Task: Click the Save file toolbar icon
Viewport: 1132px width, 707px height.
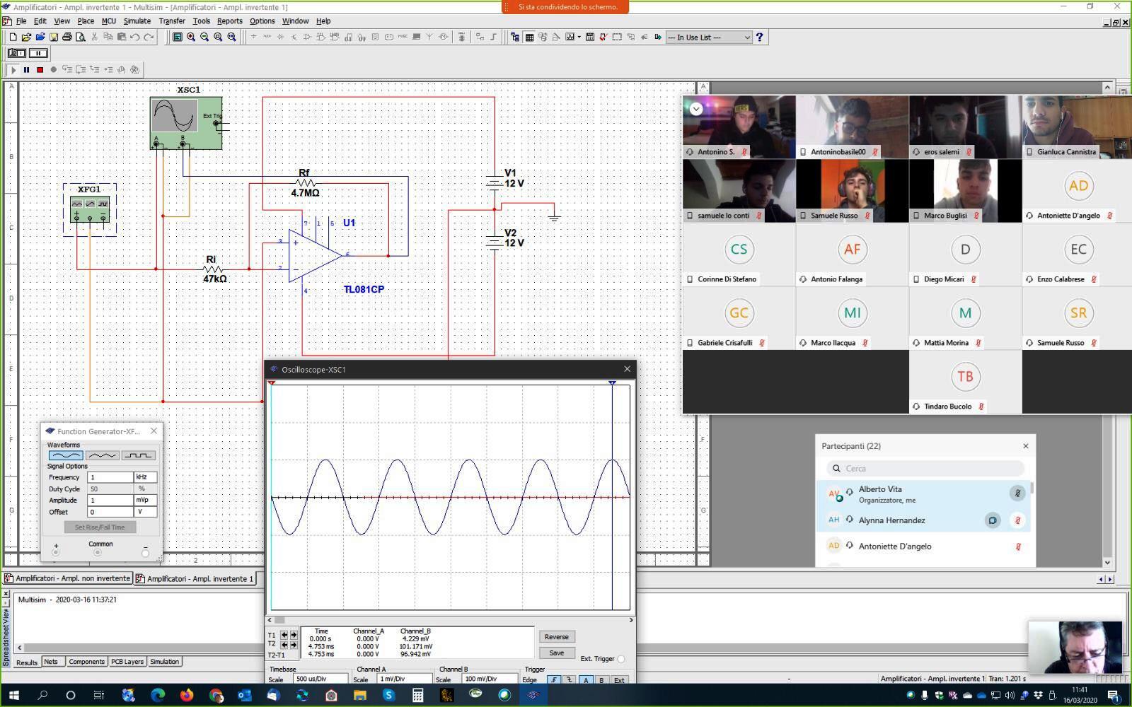Action: pos(54,37)
